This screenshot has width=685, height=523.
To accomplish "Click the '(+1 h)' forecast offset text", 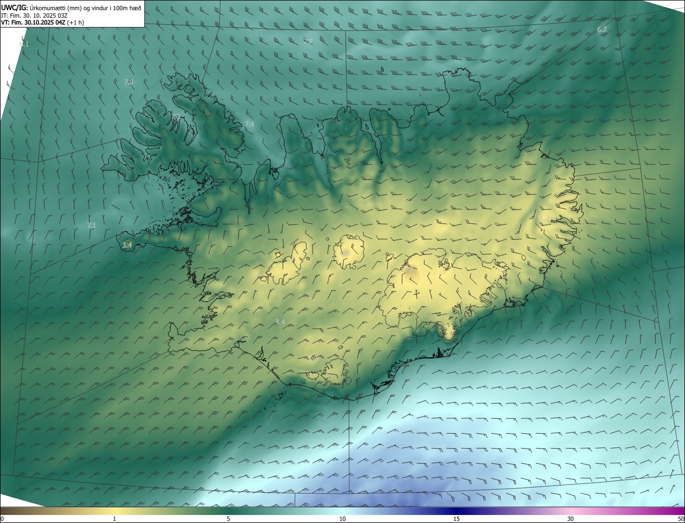I will (x=75, y=22).
